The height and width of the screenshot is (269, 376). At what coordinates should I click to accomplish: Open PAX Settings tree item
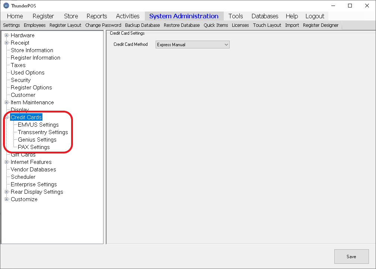pos(34,147)
